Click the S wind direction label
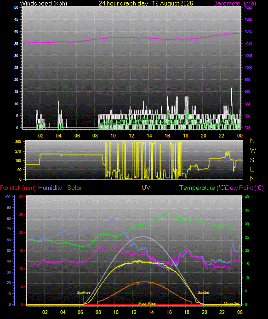Viewport: 268px width, 319px height. click(x=252, y=160)
